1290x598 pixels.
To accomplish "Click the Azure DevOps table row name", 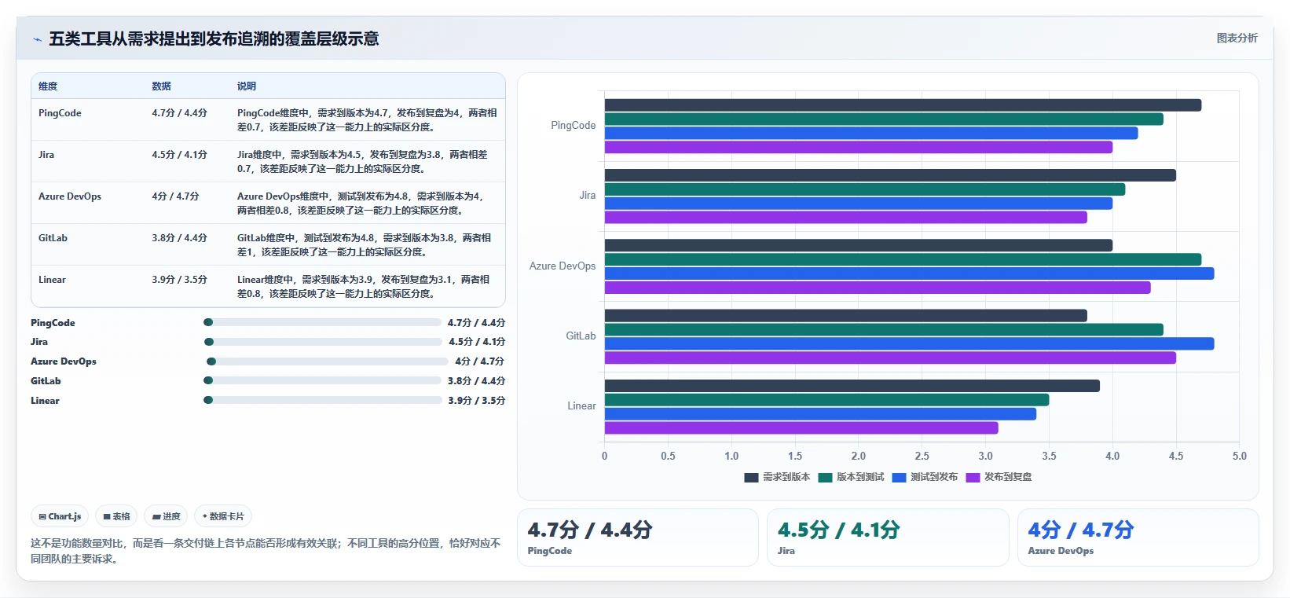I will point(70,196).
